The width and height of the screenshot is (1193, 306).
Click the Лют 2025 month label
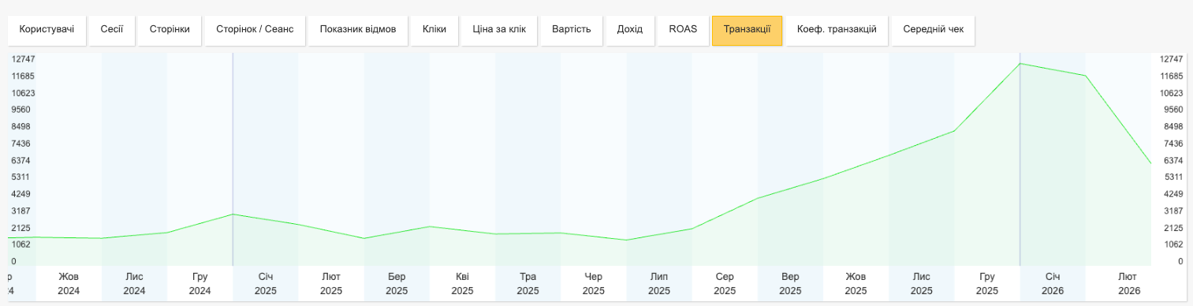tap(331, 284)
